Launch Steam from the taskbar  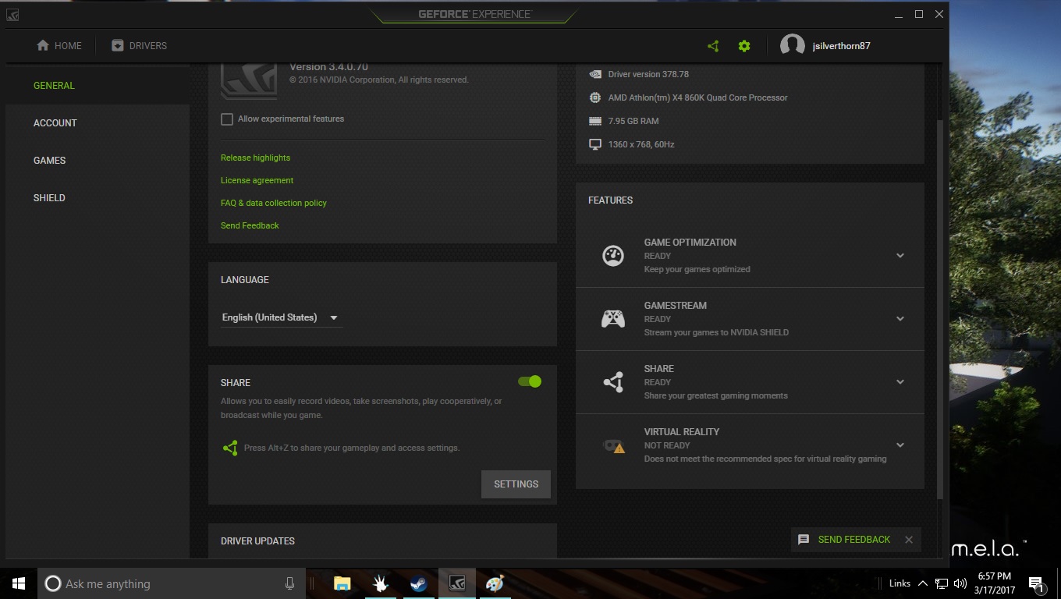[x=419, y=583]
